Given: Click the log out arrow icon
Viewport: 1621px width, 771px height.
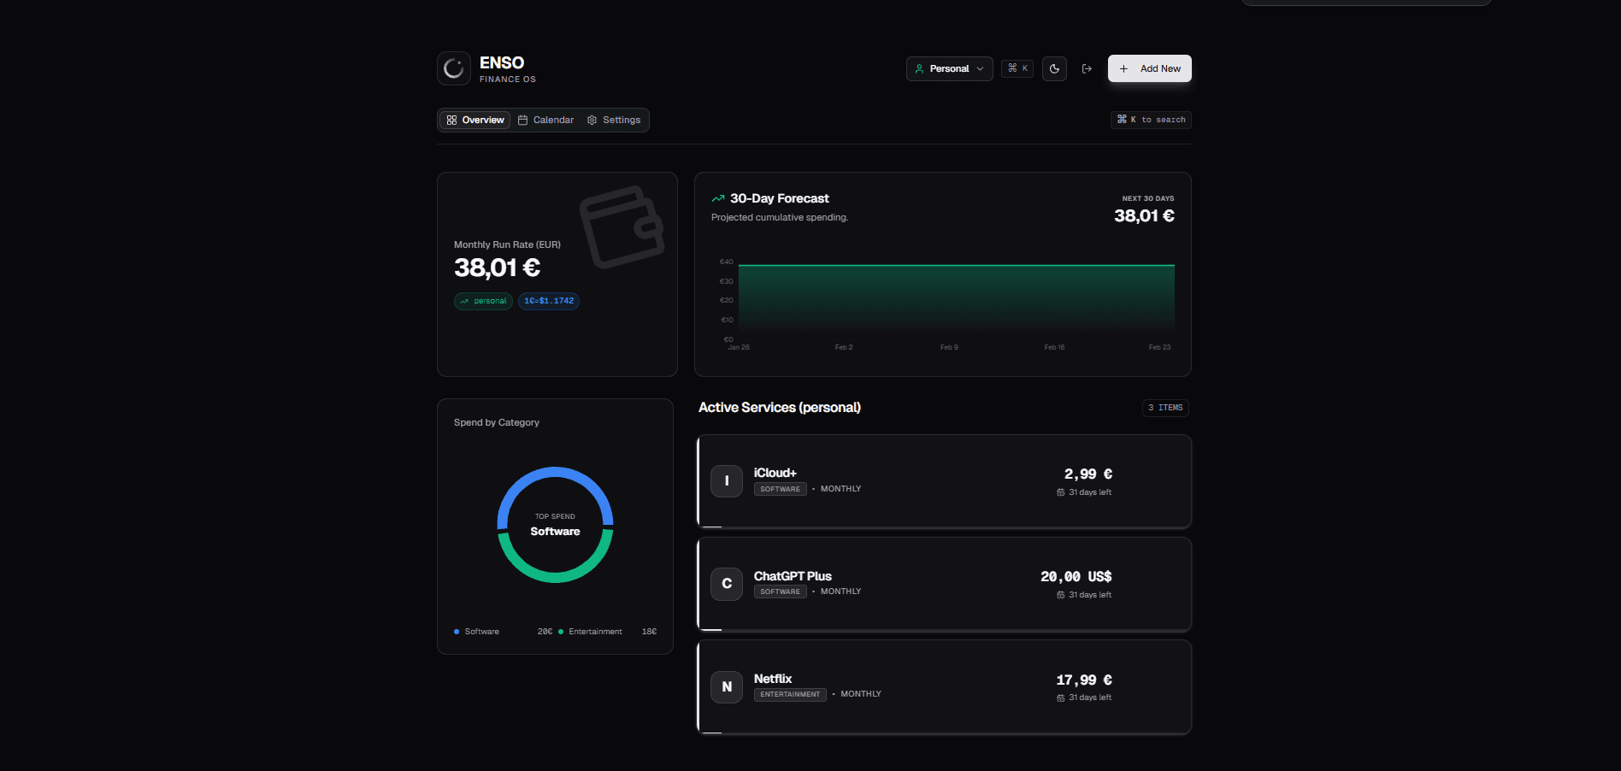Looking at the screenshot, I should pos(1087,68).
